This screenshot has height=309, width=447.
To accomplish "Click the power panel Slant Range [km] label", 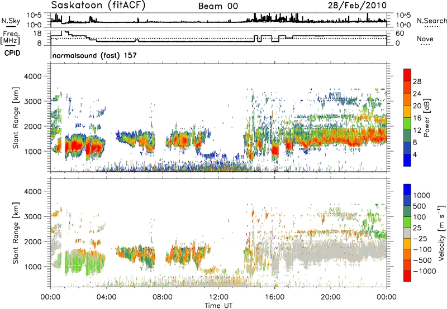I will click(x=16, y=118).
